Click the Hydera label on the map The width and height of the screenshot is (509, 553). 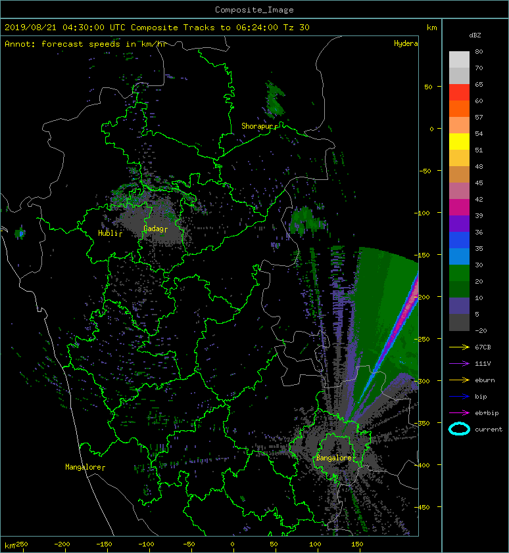point(406,43)
